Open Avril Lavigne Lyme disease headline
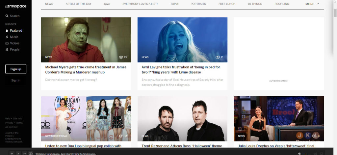This screenshot has width=337, height=155. click(x=181, y=70)
